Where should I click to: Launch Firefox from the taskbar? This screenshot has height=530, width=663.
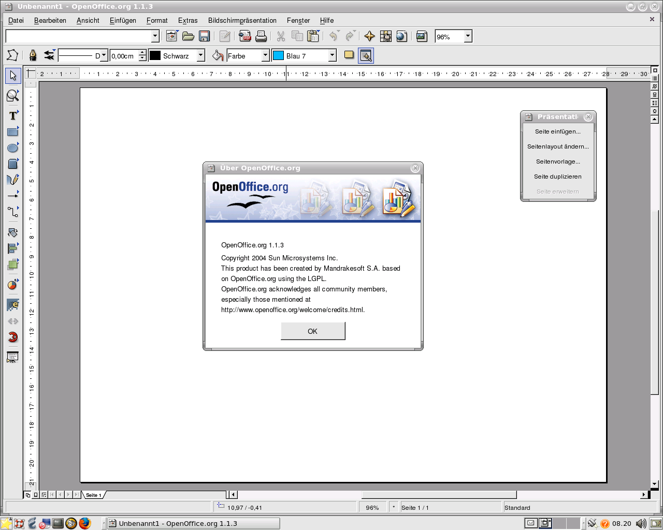(x=85, y=523)
